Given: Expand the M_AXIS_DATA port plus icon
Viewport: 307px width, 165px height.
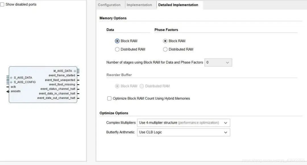Looking at the screenshot, I should pyautogui.click(x=75, y=71).
